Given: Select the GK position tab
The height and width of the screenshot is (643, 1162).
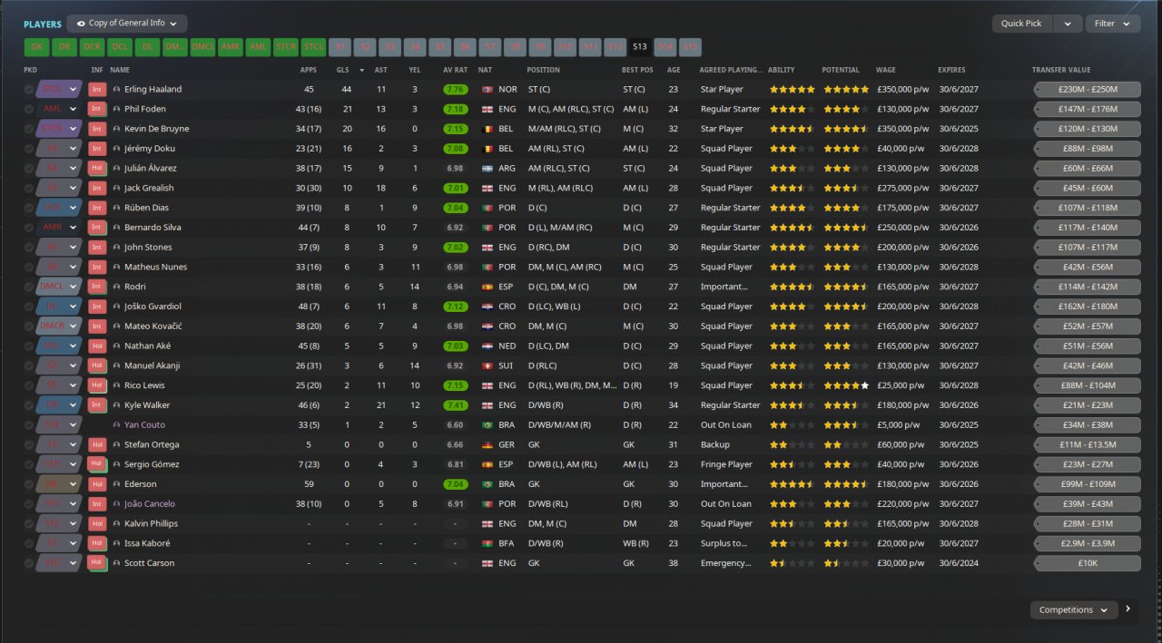Looking at the screenshot, I should [36, 46].
